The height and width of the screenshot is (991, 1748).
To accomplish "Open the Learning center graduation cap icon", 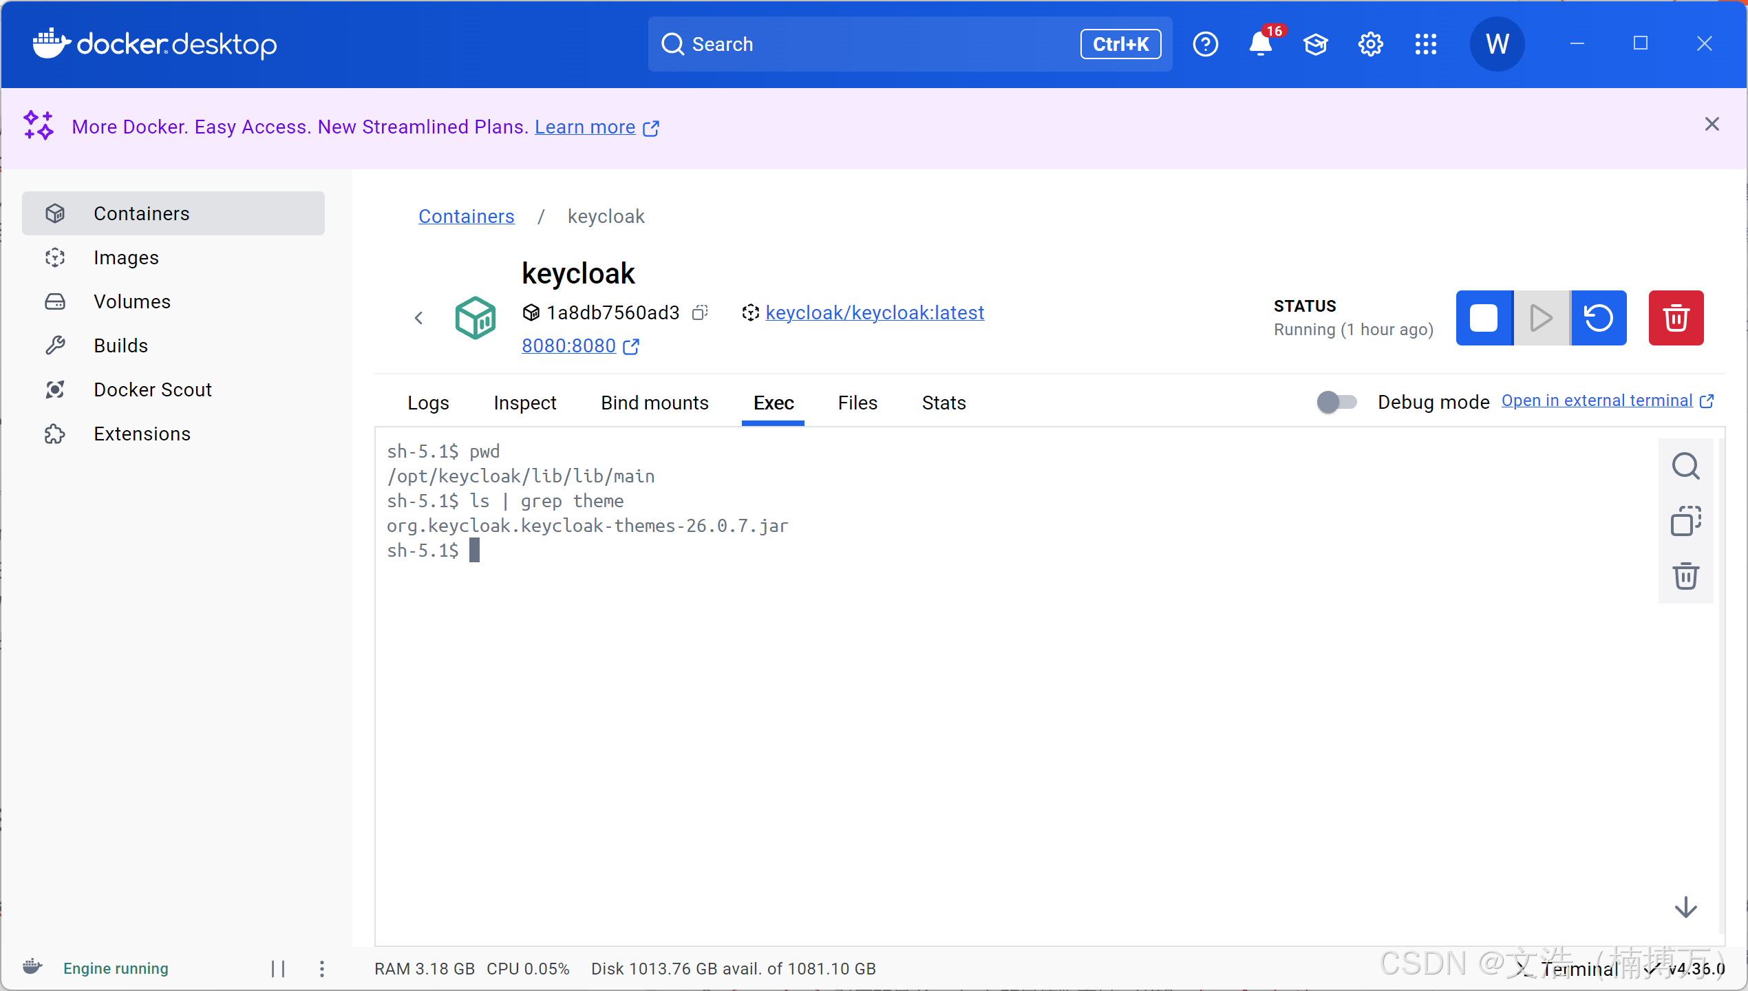I will coord(1315,44).
